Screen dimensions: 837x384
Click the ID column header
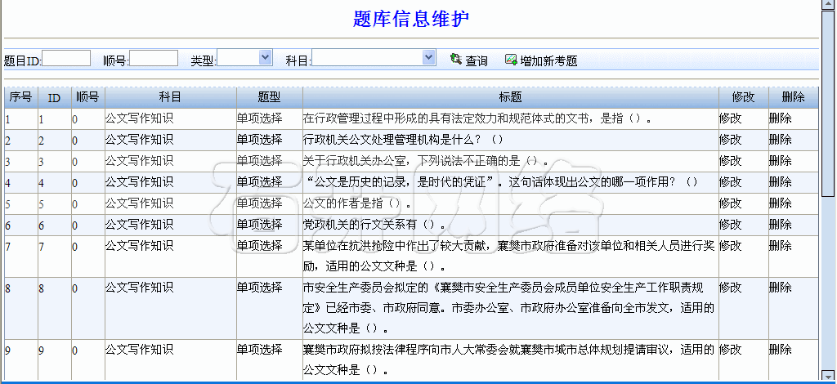(x=54, y=97)
